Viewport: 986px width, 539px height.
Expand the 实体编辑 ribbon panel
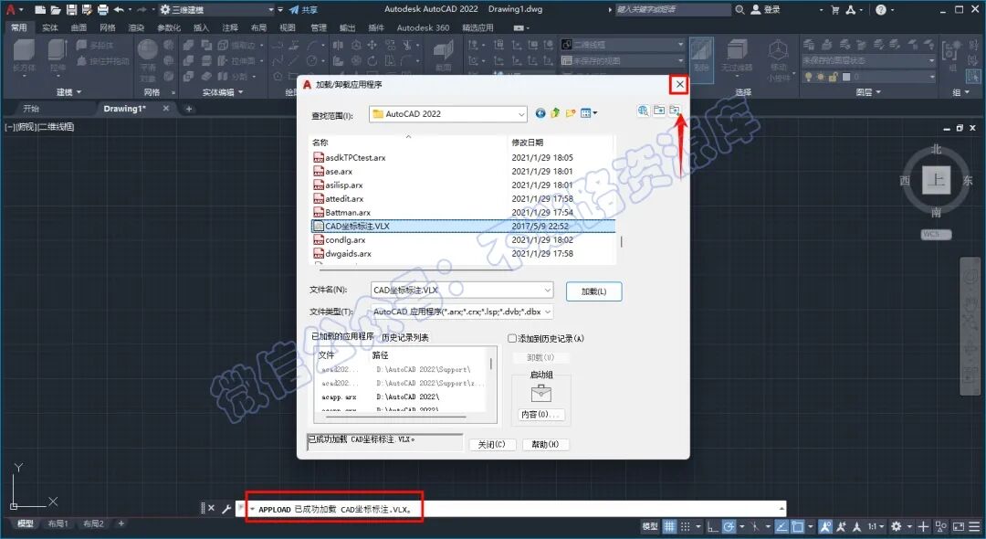pos(223,92)
